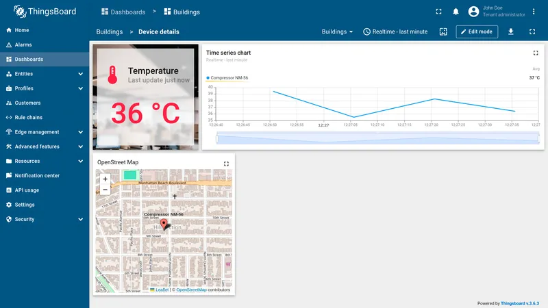Open John Doe user avatar
Screen dimensions: 548x308
pos(473,12)
